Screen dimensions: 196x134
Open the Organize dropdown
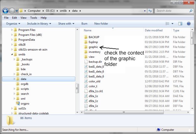[x=13, y=24]
